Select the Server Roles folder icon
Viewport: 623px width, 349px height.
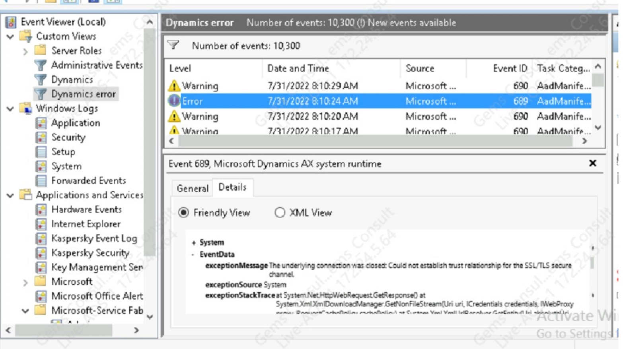(41, 50)
